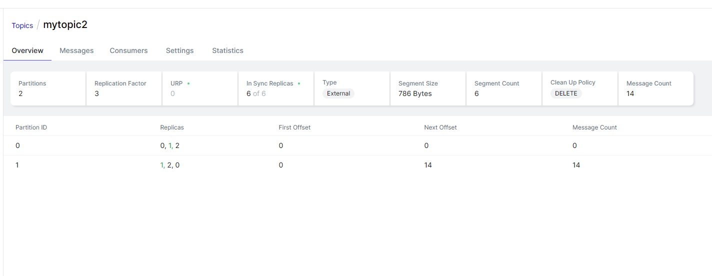Image resolution: width=712 pixels, height=276 pixels.
Task: Click the green status dot beside URP
Action: tap(188, 83)
